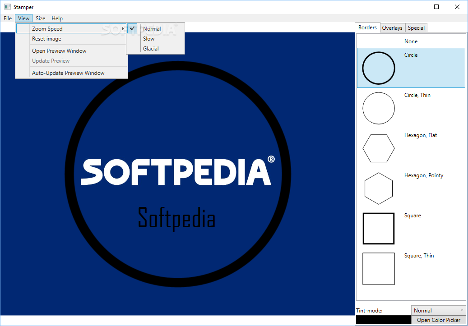This screenshot has width=468, height=326.
Task: Click the Stamper app icon in title bar
Action: (x=7, y=7)
